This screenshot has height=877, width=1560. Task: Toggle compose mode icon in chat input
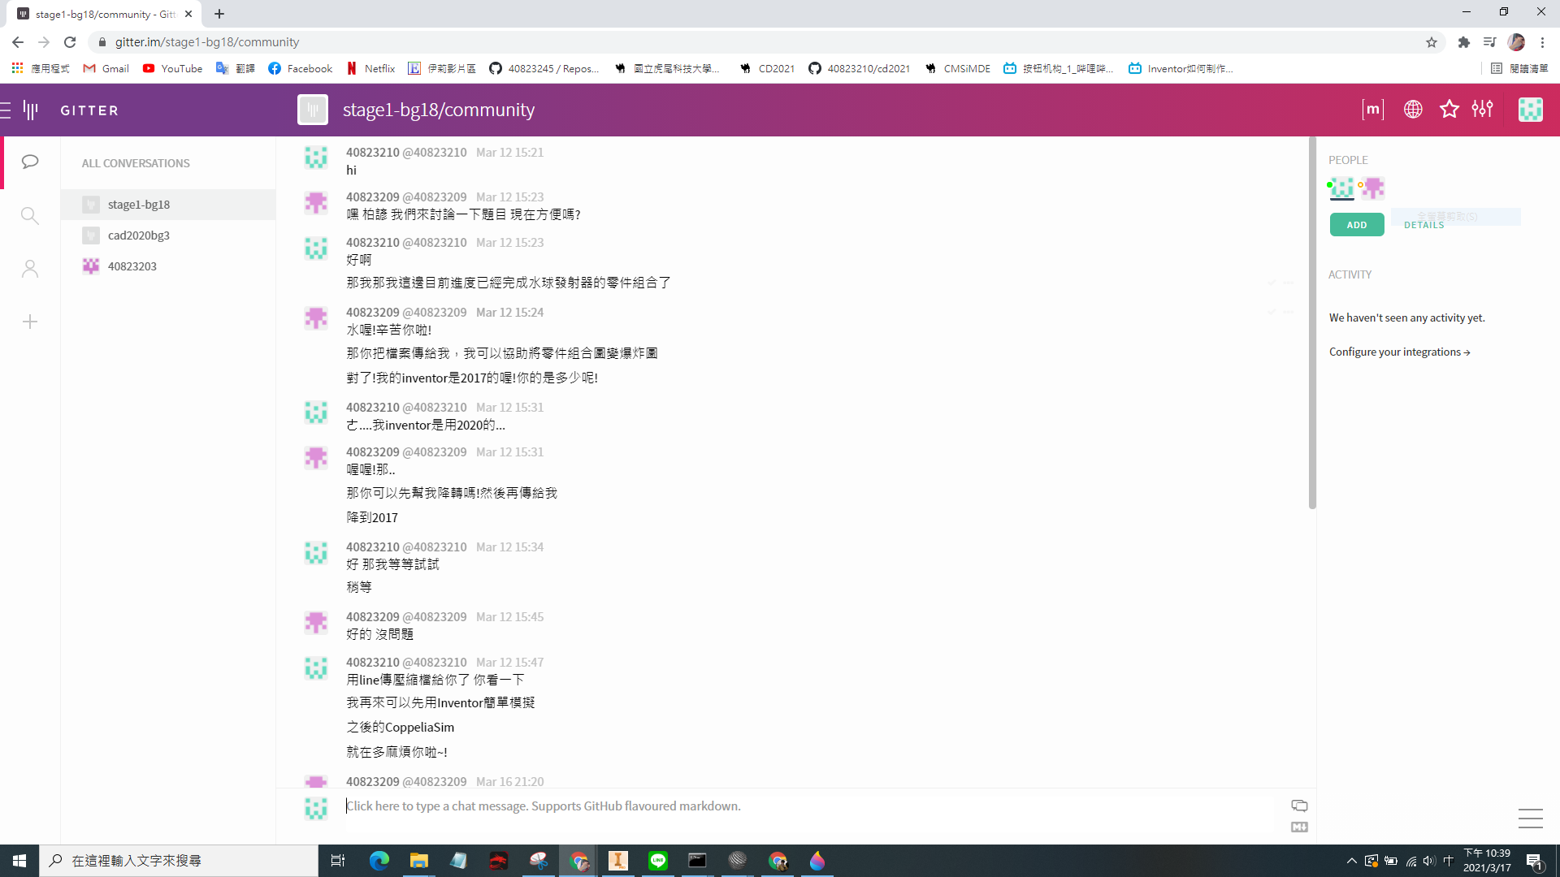(x=1299, y=806)
